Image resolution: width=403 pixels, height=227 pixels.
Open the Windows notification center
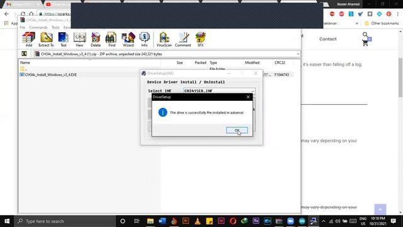tap(393, 221)
